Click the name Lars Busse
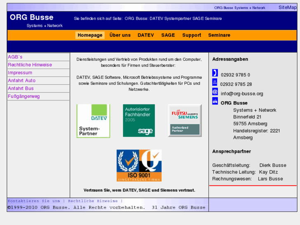300x225 pixels. (270, 179)
